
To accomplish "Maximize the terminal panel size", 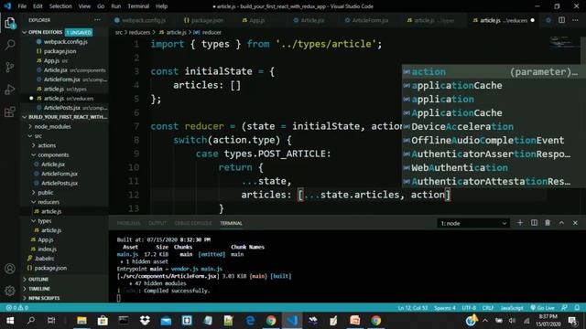I will 561,223.
